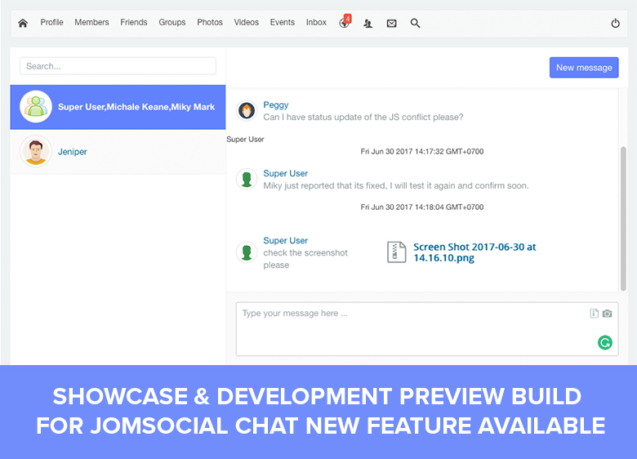This screenshot has width=637, height=459.
Task: Open the Events menu item
Action: tap(282, 22)
